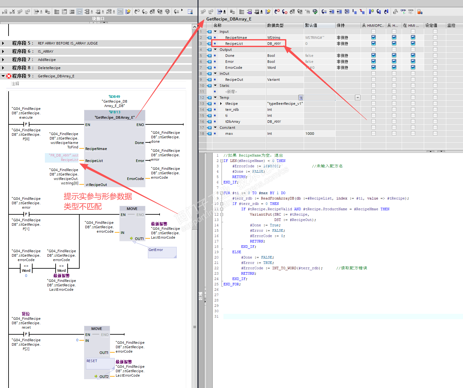Click the window layout icon at left toolbar end

tap(190, 12)
